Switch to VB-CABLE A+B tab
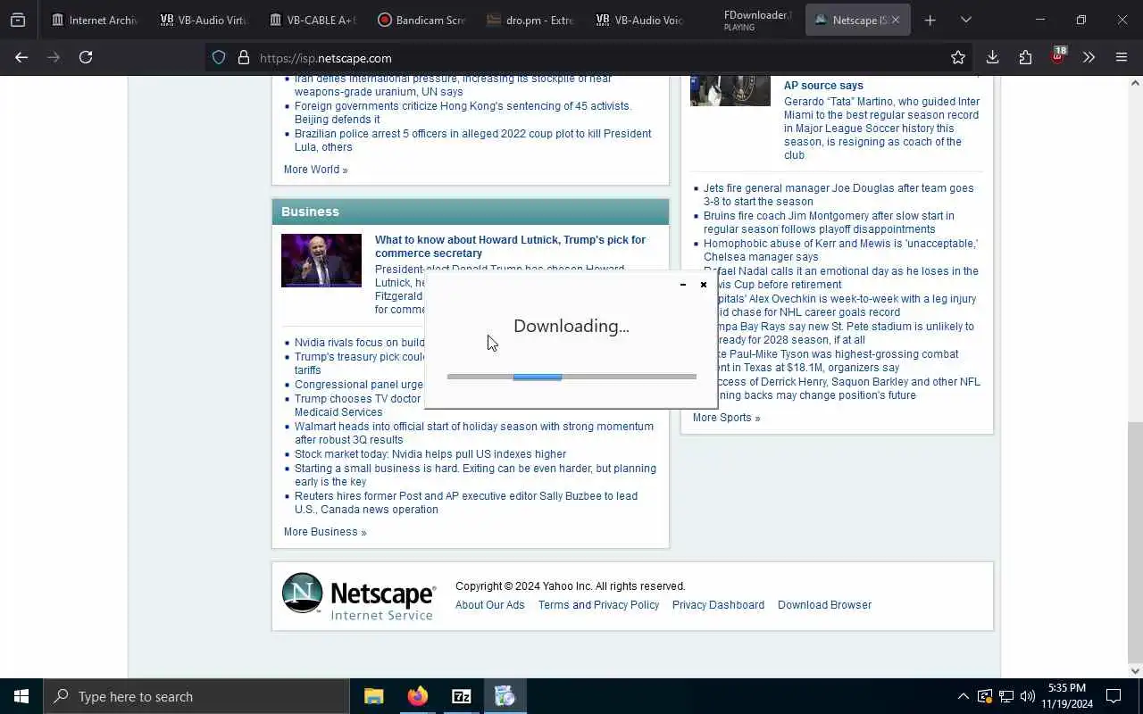The height and width of the screenshot is (714, 1143). click(x=313, y=20)
